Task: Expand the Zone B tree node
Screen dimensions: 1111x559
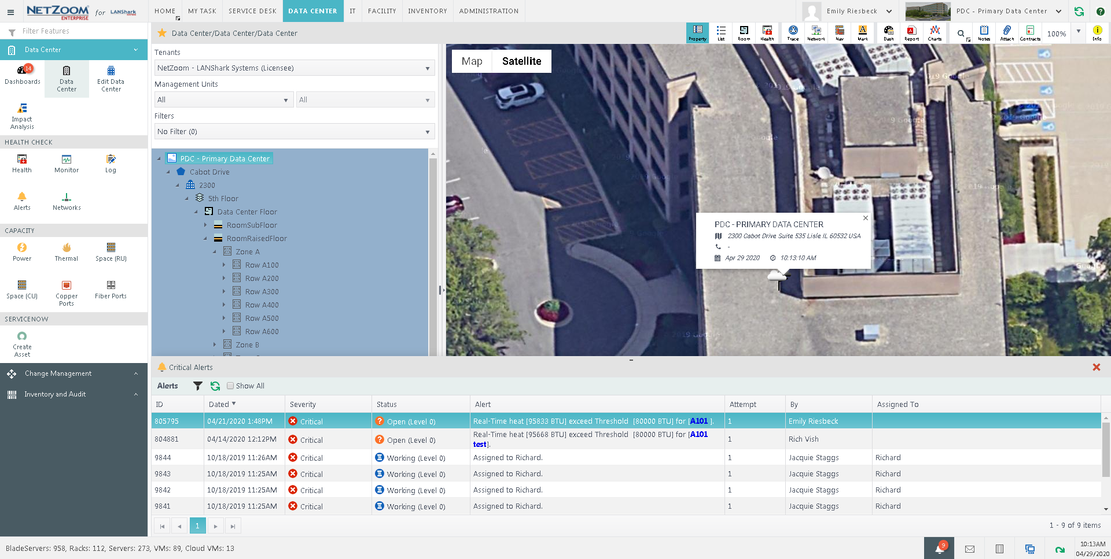Action: 215,345
